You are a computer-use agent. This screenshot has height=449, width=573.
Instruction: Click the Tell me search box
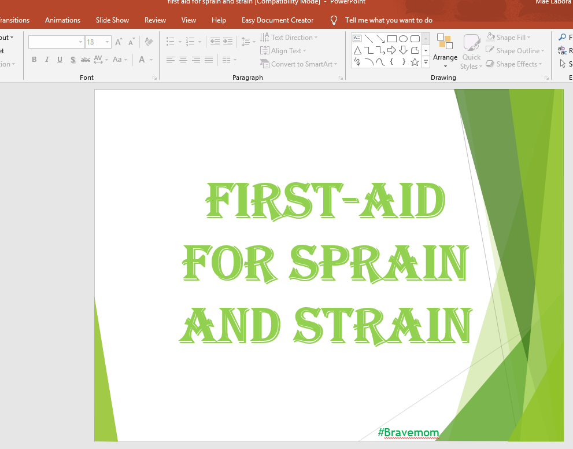(x=389, y=20)
